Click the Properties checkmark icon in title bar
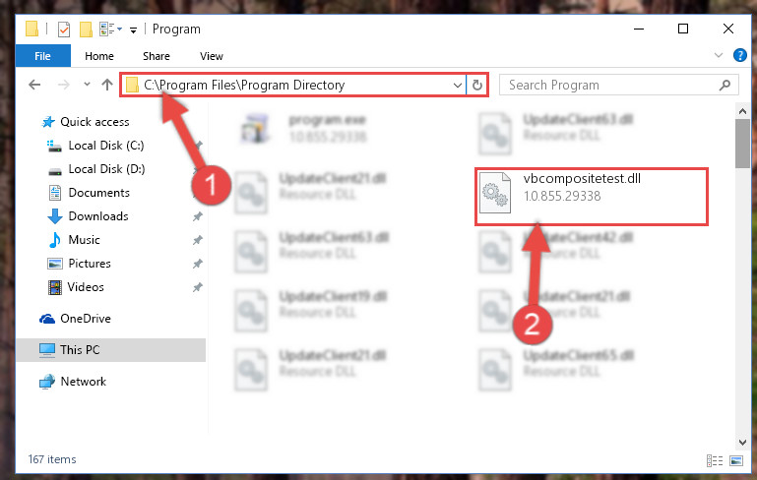Image resolution: width=757 pixels, height=480 pixels. point(64,30)
